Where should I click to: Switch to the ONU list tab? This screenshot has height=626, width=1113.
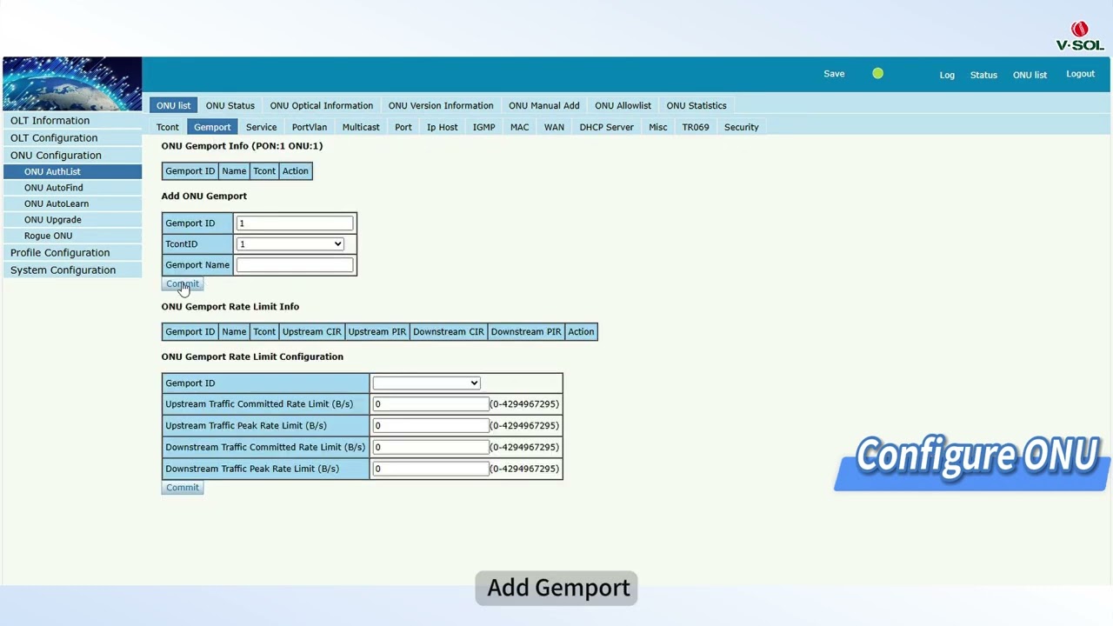pos(173,105)
